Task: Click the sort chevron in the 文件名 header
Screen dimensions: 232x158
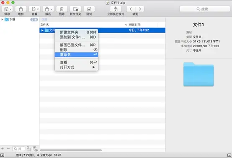Action: (x=126, y=25)
